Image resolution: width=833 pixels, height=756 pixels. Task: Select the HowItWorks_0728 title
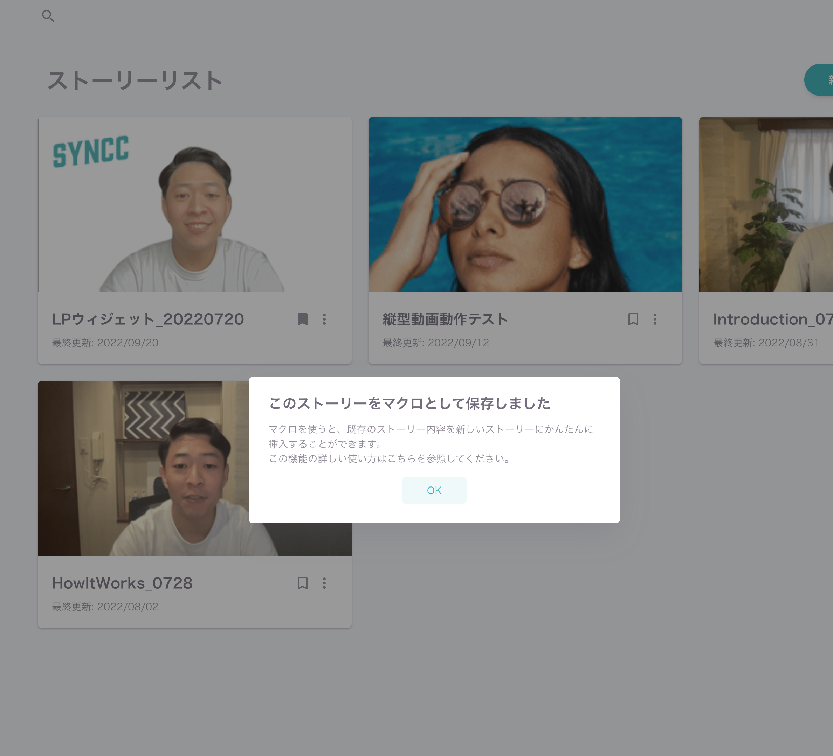(122, 583)
